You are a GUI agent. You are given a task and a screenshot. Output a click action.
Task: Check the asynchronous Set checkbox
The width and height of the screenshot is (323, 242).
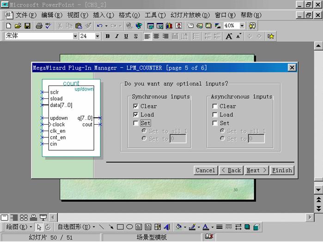(215, 123)
